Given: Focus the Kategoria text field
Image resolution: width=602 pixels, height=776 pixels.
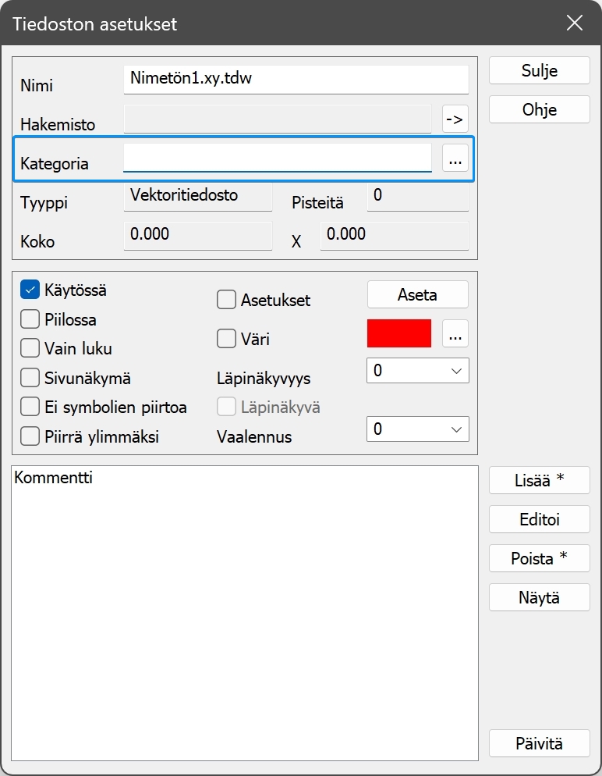Looking at the screenshot, I should click(278, 158).
